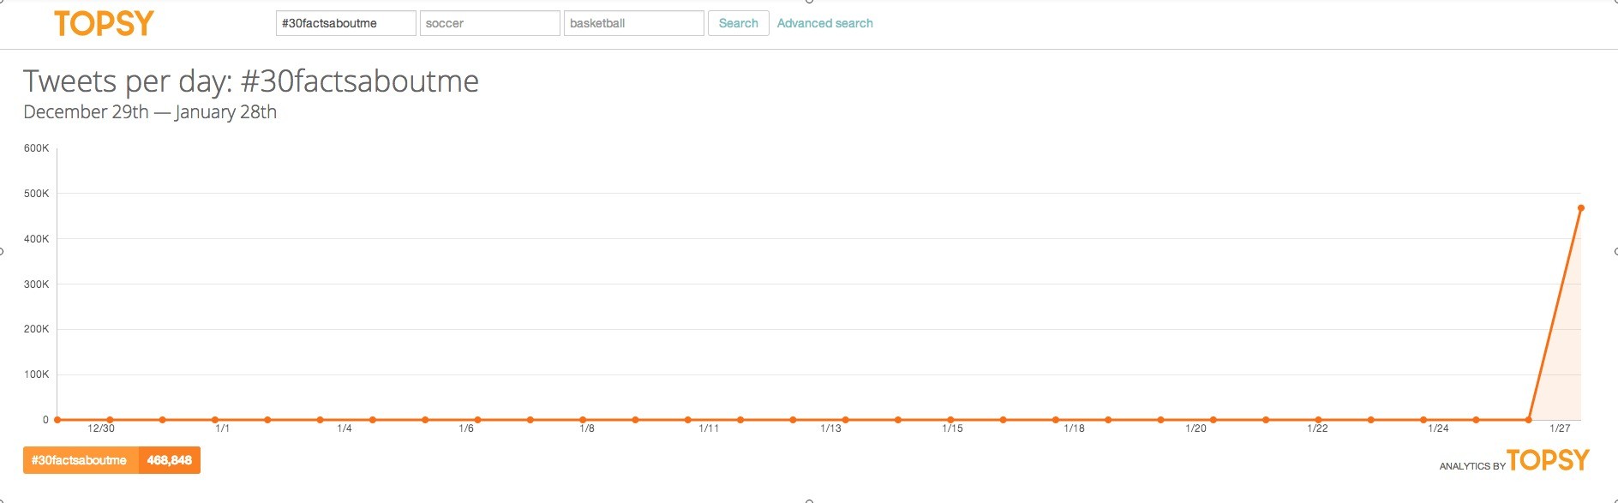The height and width of the screenshot is (503, 1618).
Task: Click the peak data point of the spike
Action: tap(1580, 208)
